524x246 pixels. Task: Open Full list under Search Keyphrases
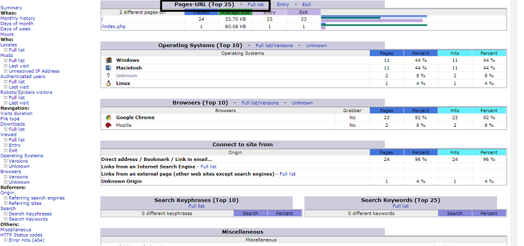click(196, 206)
